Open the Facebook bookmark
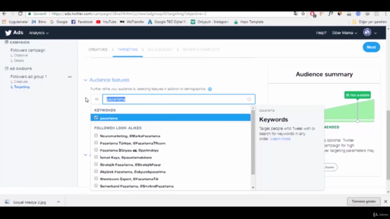 pos(82,22)
